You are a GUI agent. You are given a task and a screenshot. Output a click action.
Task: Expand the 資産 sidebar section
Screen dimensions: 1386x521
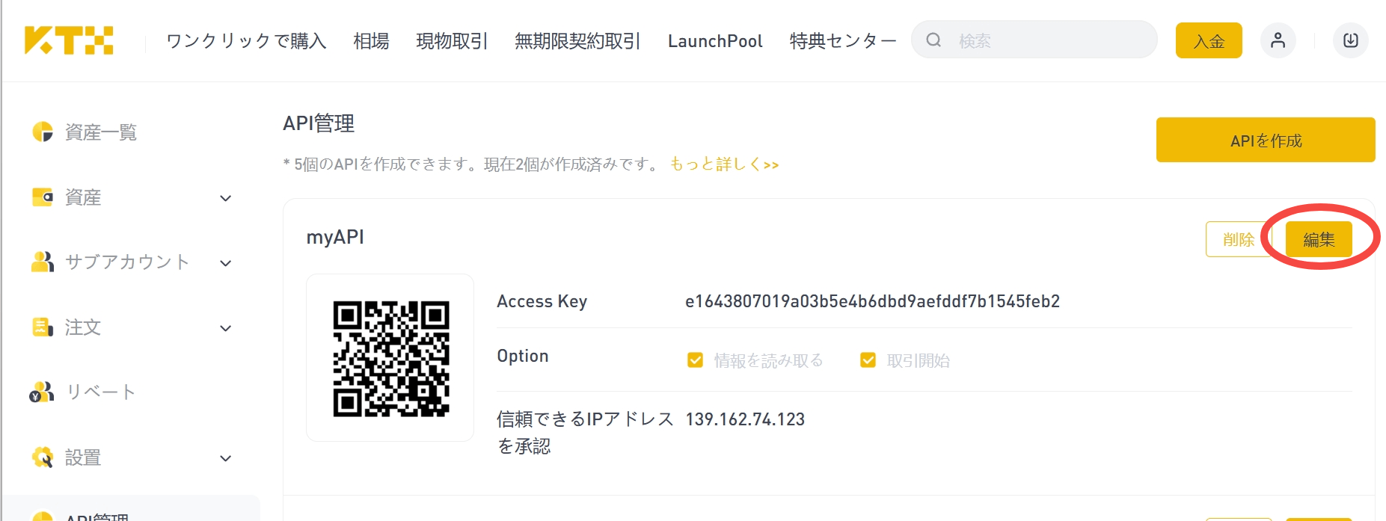(x=225, y=198)
